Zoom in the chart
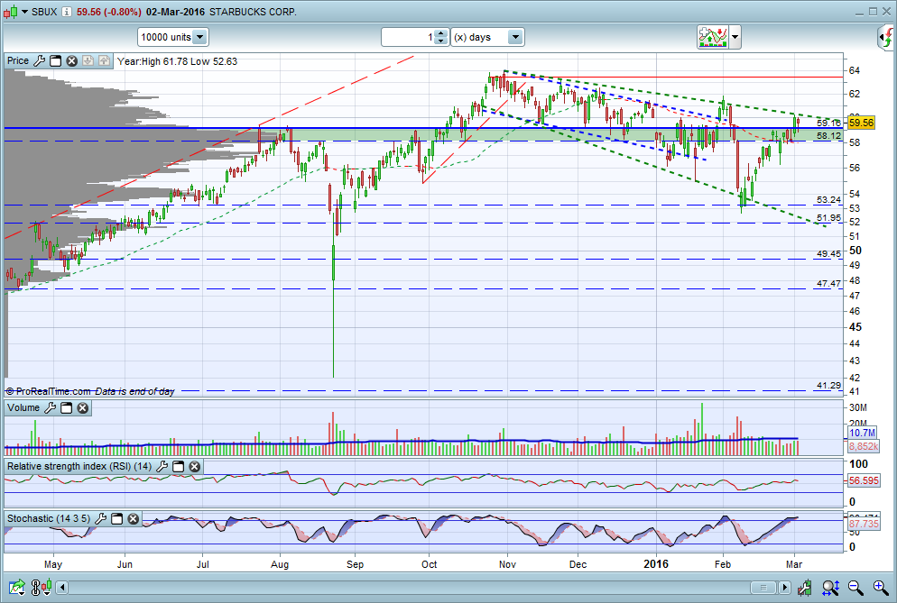 [881, 587]
